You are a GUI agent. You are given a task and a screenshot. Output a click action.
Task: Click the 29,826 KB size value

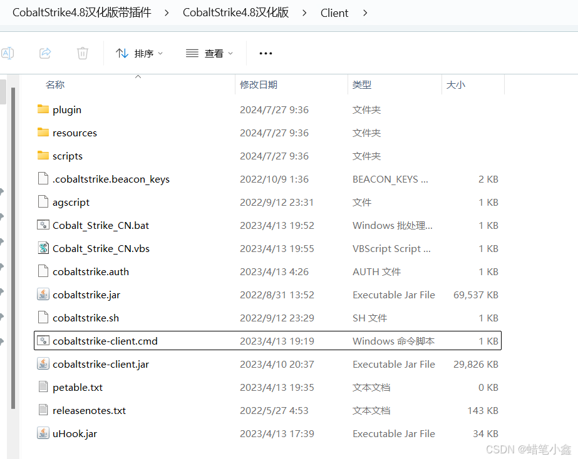click(475, 365)
